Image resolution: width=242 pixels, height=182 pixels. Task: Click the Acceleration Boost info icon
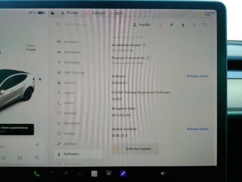(x=144, y=45)
